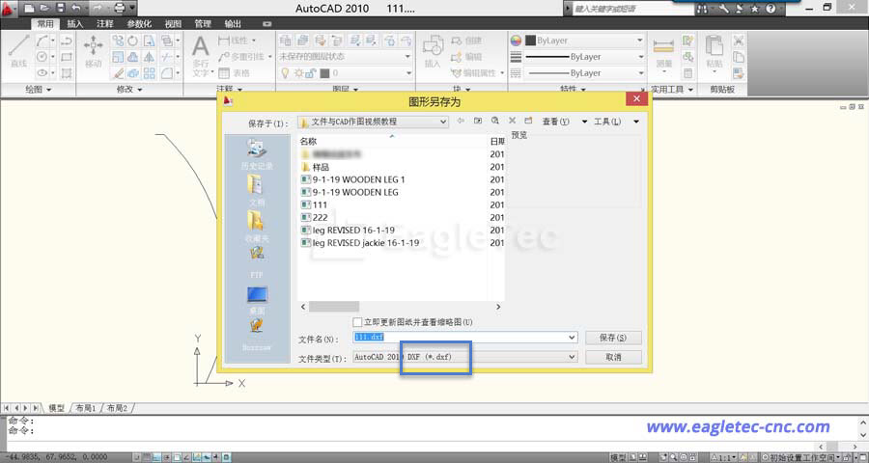The image size is (869, 463).
Task: Open the File name (文件名) dropdown arrow
Action: tap(572, 338)
